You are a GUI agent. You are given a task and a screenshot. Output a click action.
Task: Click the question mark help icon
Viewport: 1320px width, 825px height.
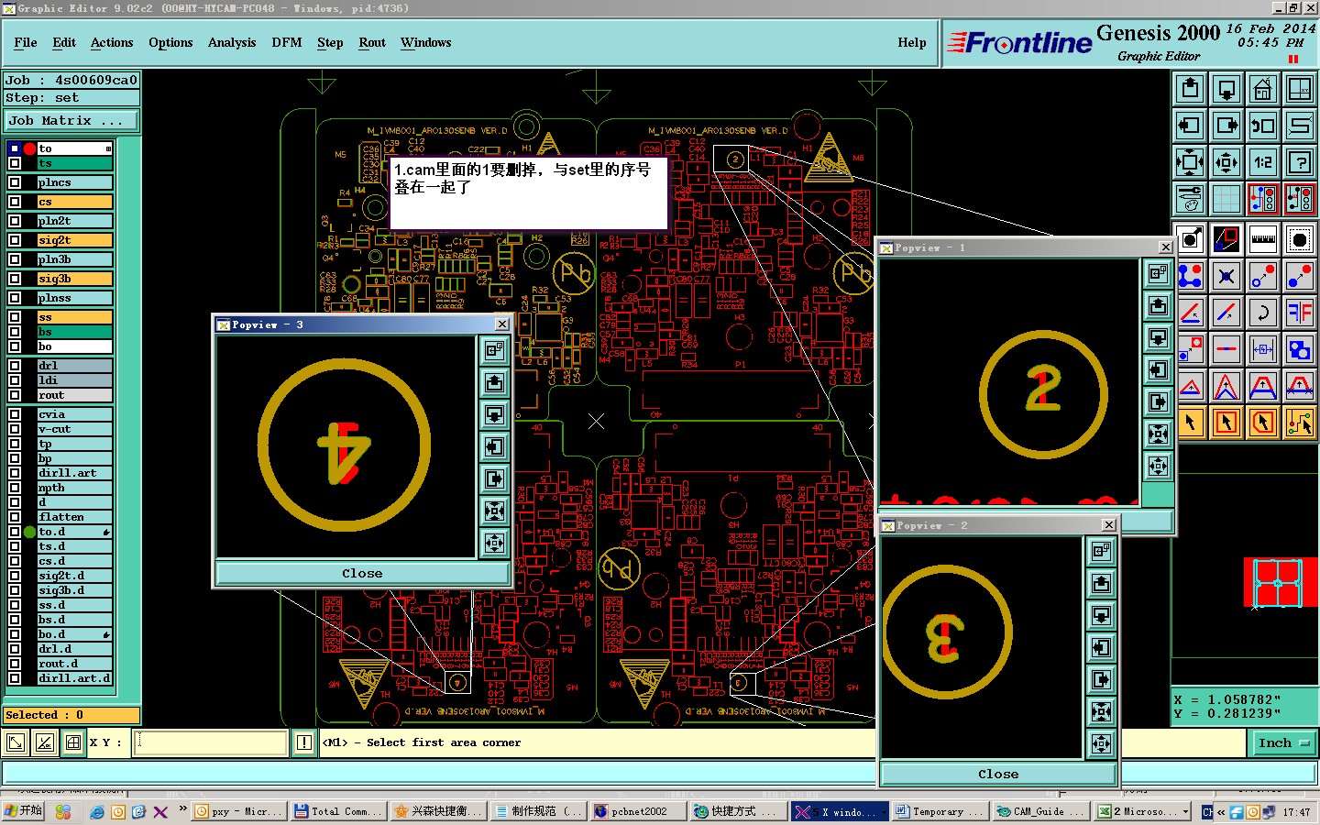(x=1300, y=162)
